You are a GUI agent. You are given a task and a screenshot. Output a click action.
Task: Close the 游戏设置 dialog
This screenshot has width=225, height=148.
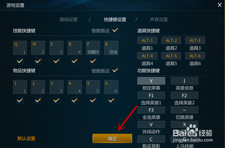pos(220,5)
